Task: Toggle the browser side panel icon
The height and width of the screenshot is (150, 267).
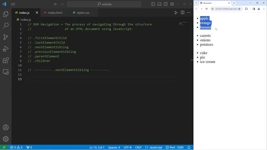Action: (254, 9)
